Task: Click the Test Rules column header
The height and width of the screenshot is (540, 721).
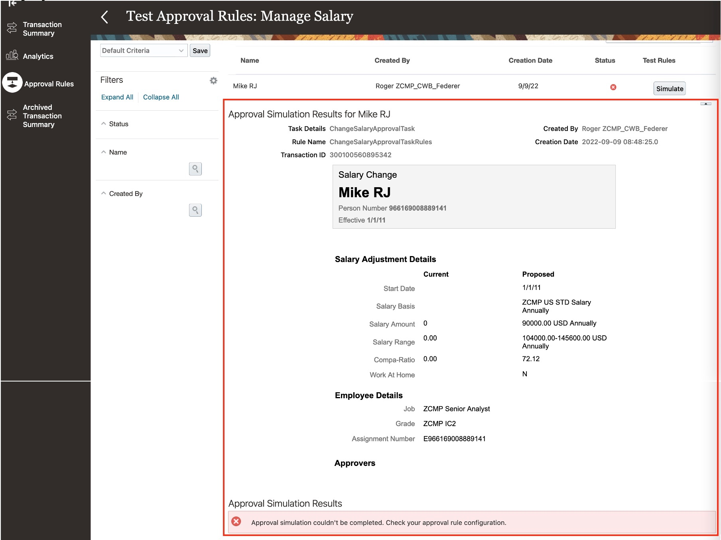Action: [x=659, y=61]
